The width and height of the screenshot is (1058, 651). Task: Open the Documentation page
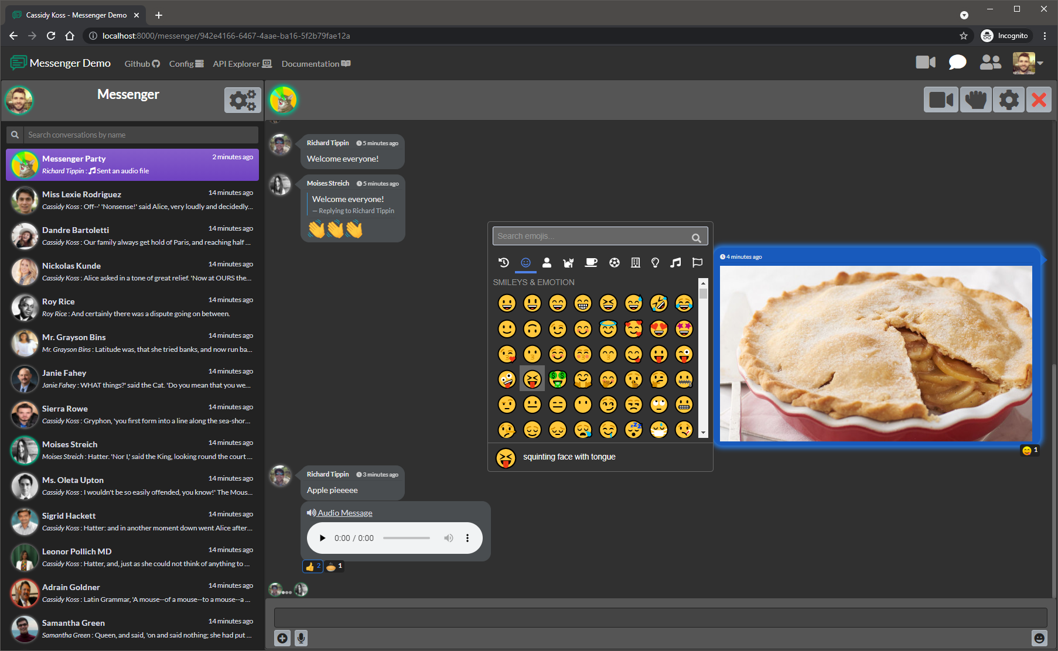[x=315, y=64]
